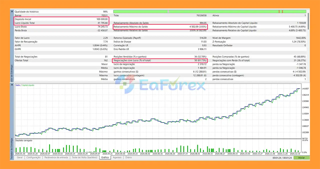Click the Capital Líquido legend label

point(28,85)
